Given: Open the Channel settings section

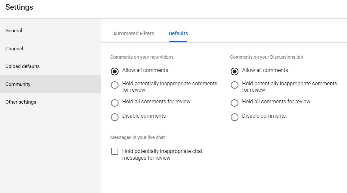Looking at the screenshot, I should pyautogui.click(x=14, y=49).
